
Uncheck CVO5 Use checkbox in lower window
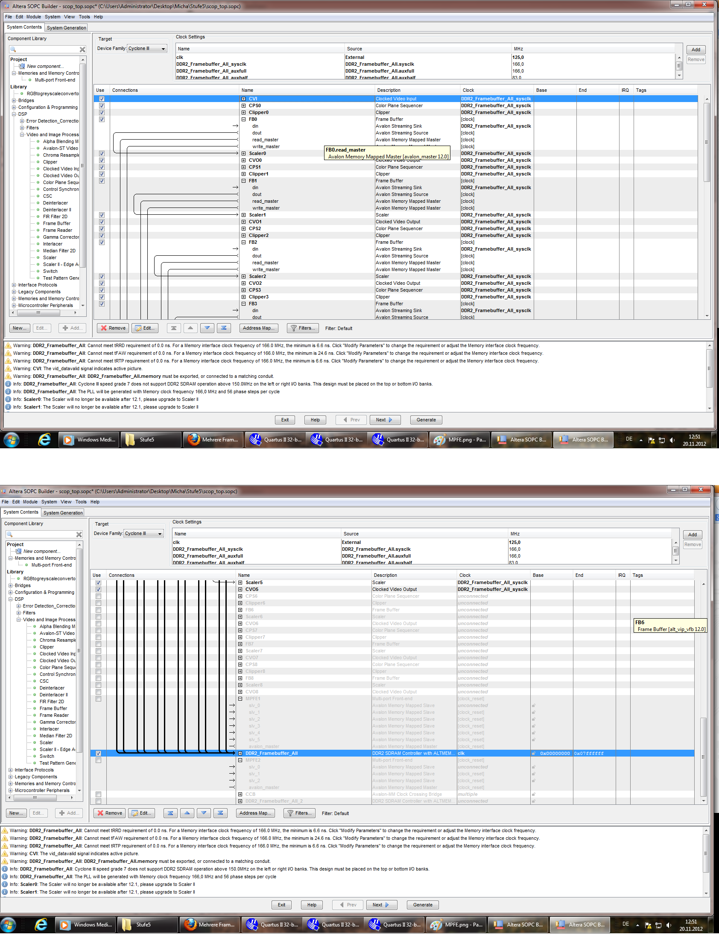coord(99,590)
